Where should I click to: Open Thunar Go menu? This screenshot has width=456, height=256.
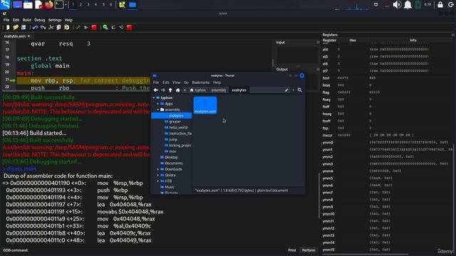[x=186, y=82]
